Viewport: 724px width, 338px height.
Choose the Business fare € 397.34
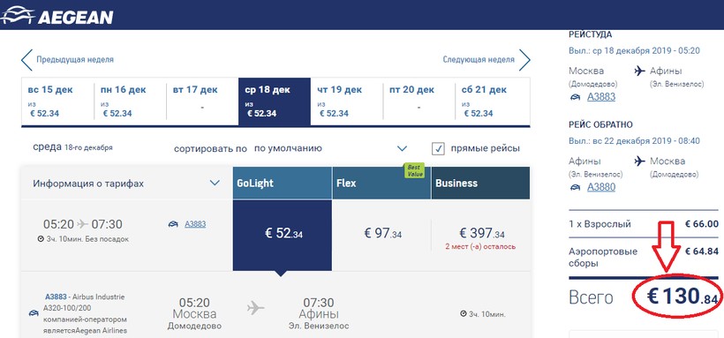481,233
